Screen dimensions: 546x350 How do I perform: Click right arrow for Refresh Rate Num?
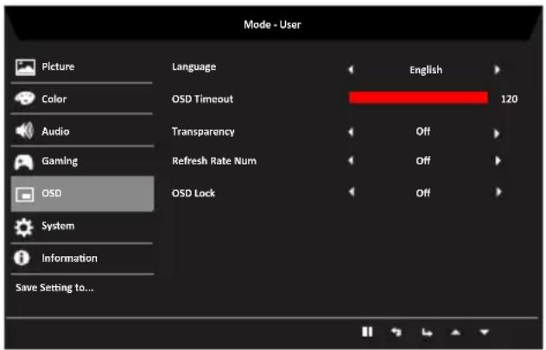(498, 160)
